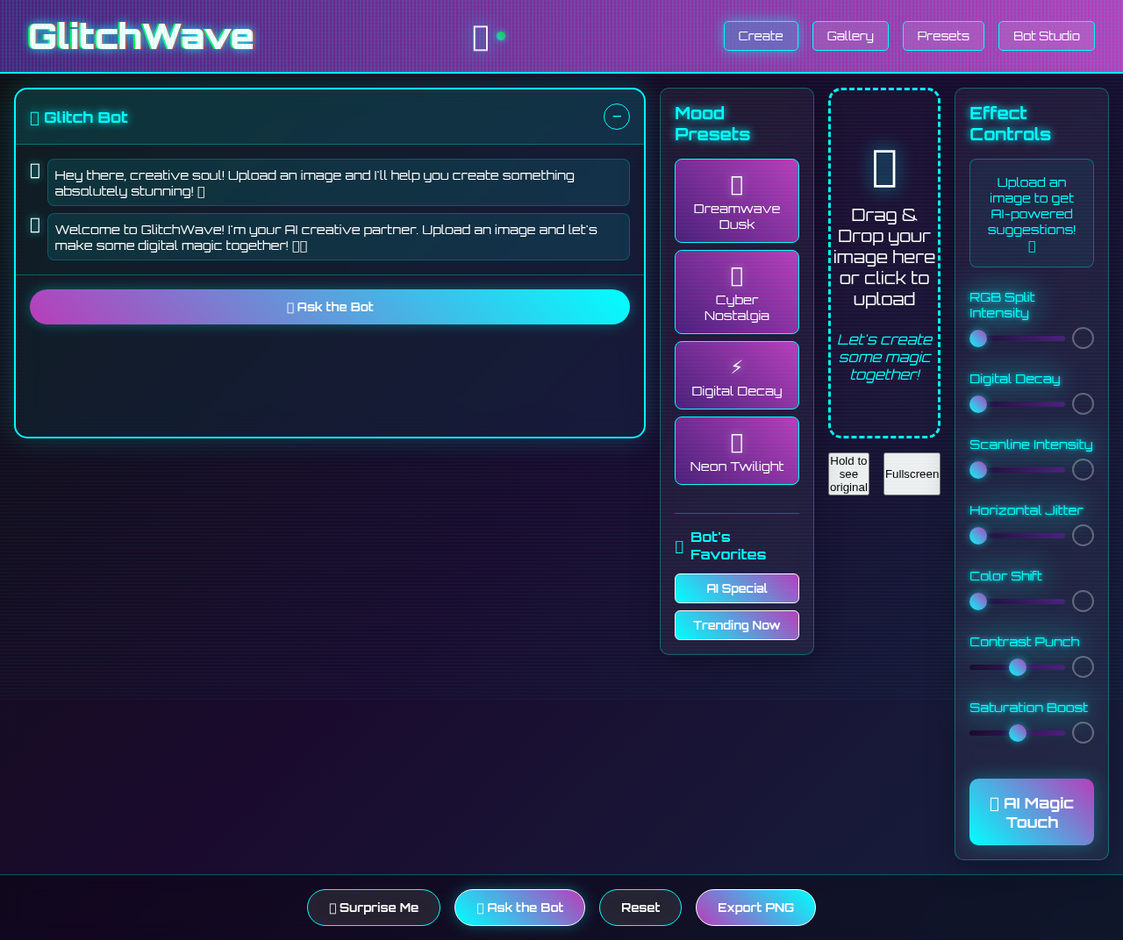
Task: Click the Surprise Me button
Action: 374,908
